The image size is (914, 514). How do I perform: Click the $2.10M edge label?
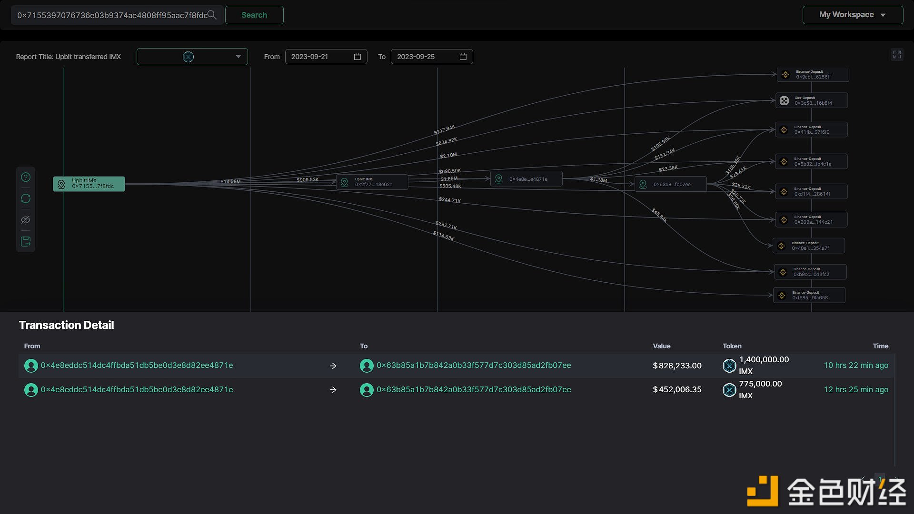point(448,156)
